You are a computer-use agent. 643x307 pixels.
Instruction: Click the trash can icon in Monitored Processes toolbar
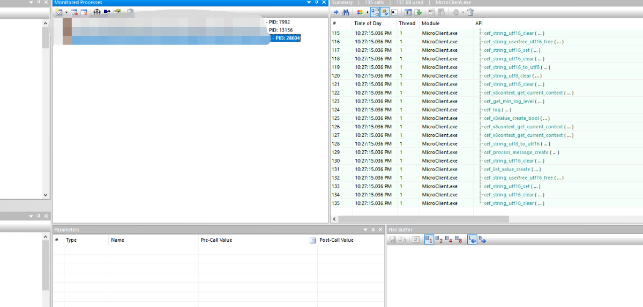tap(130, 11)
